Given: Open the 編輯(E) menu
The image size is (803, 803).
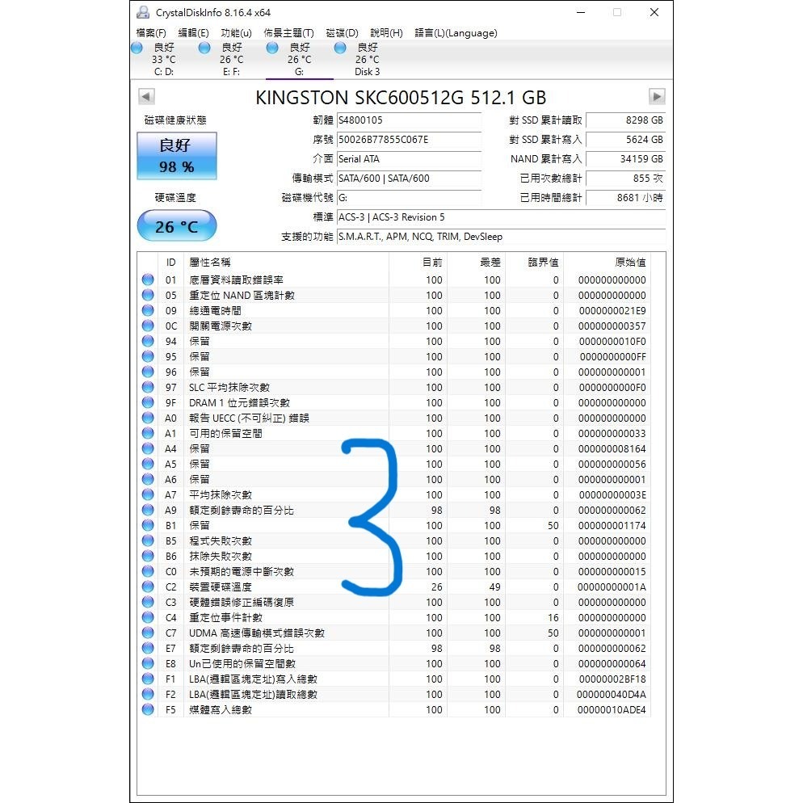Looking at the screenshot, I should 193,33.
